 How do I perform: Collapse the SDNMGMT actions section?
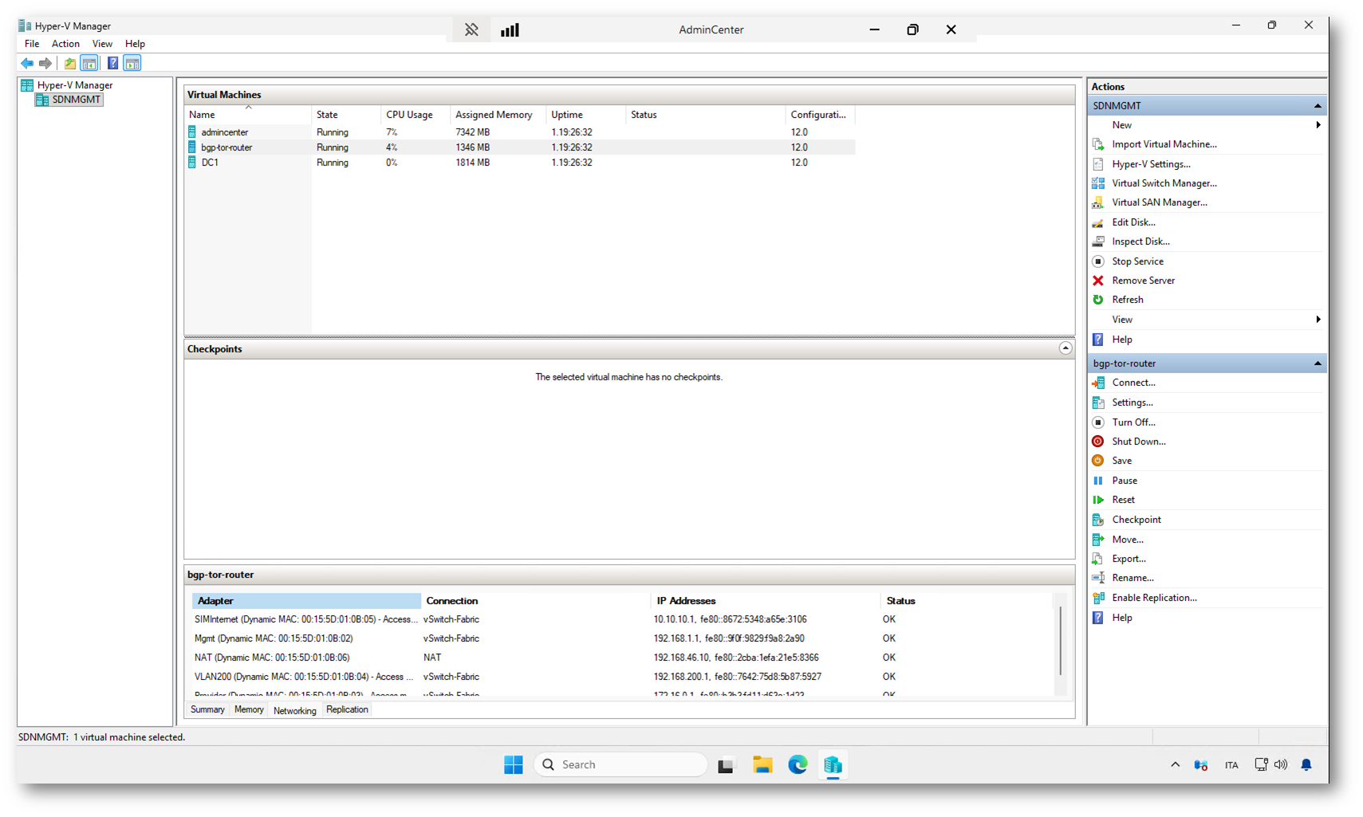pos(1317,106)
